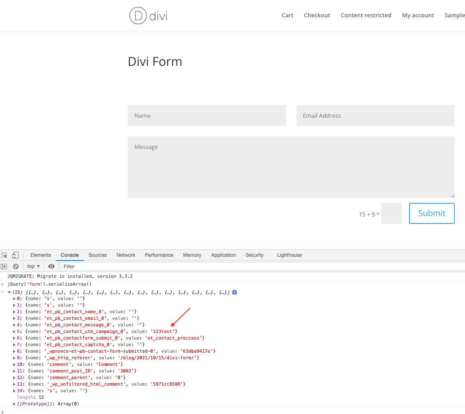
Task: Open live expression via the eye icon
Action: coord(51,266)
